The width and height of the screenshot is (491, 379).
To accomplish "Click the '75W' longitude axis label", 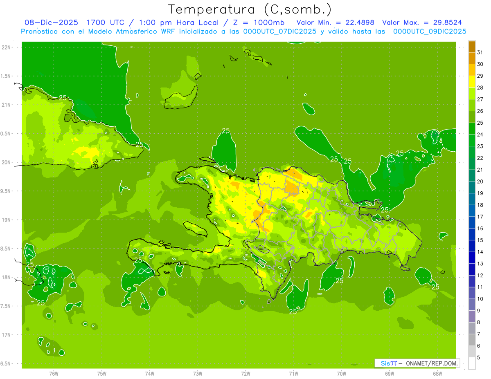I will tap(102, 373).
